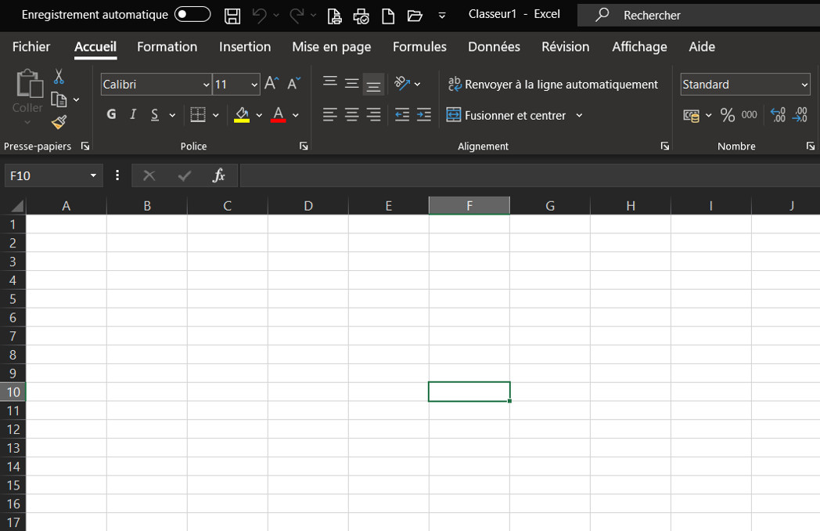Viewport: 820px width, 531px height.
Task: Open the Undo history dropdown arrow
Action: 276,15
